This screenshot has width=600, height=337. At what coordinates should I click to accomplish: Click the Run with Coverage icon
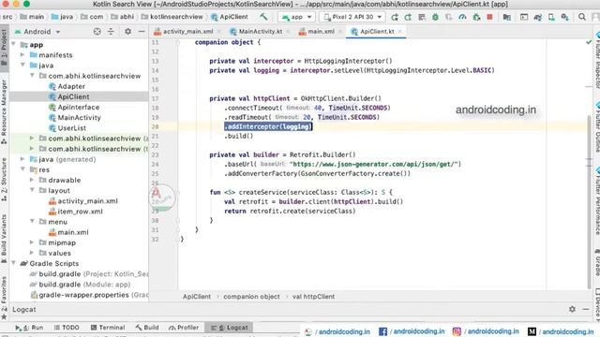(x=448, y=17)
